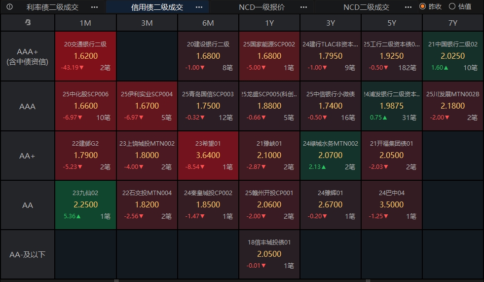Click the 7Y column header

452,23
